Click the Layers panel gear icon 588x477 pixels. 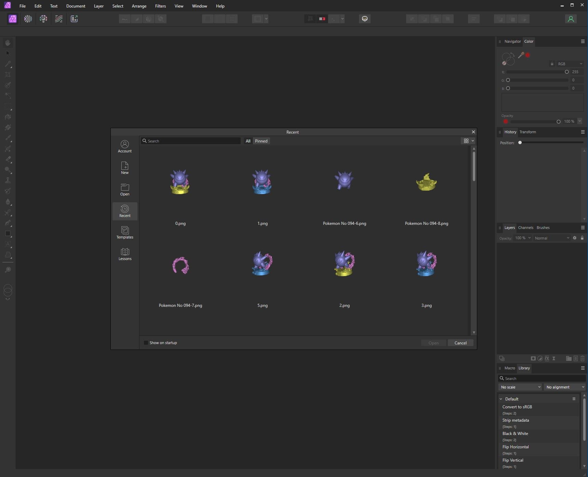coord(575,238)
